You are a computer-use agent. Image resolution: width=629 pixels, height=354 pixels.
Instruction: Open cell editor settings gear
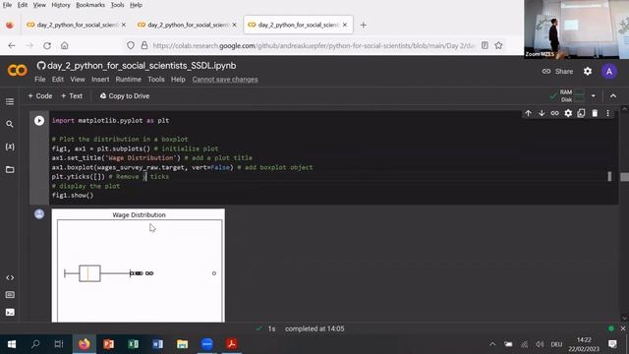click(x=568, y=114)
